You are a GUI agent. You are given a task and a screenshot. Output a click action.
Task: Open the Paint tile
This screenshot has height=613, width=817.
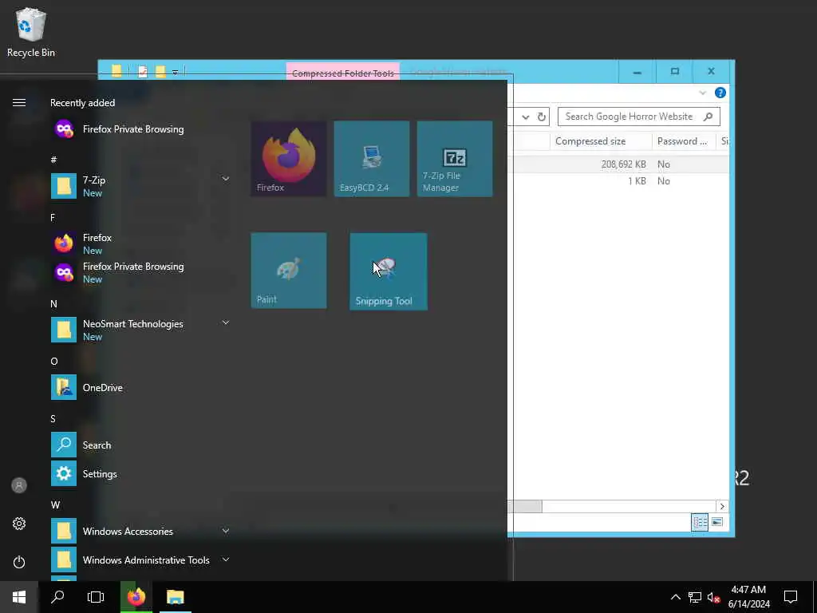(289, 270)
